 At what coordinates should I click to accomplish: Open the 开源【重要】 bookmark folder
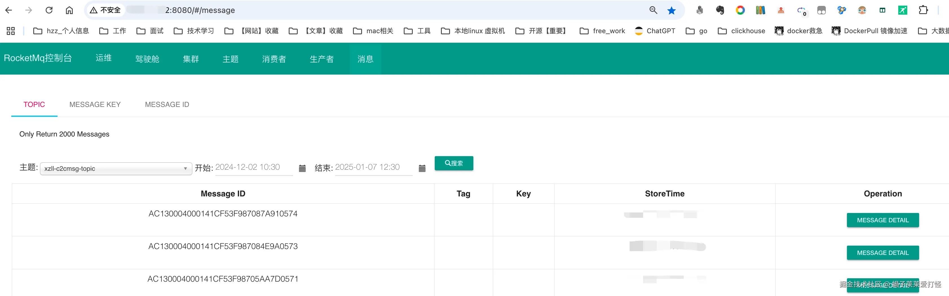(542, 31)
